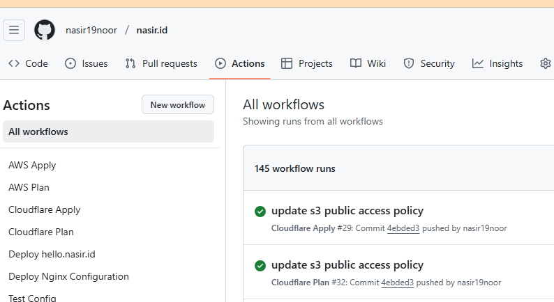Click the Code tab angle-brackets icon

14,63
